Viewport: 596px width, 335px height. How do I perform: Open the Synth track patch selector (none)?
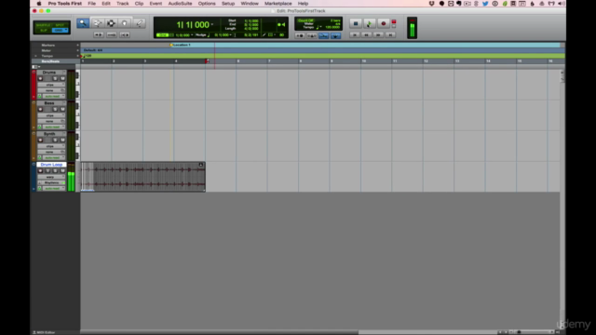click(51, 152)
